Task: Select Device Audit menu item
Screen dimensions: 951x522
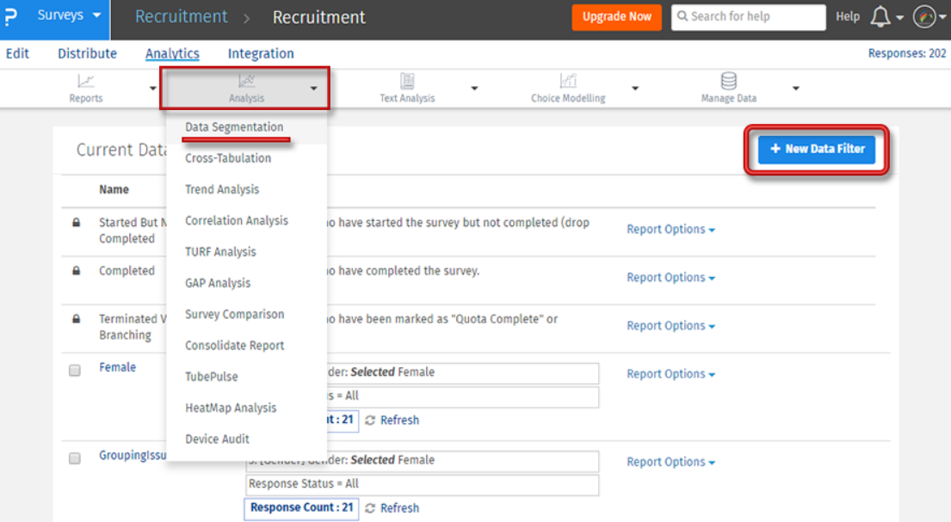Action: coord(217,439)
